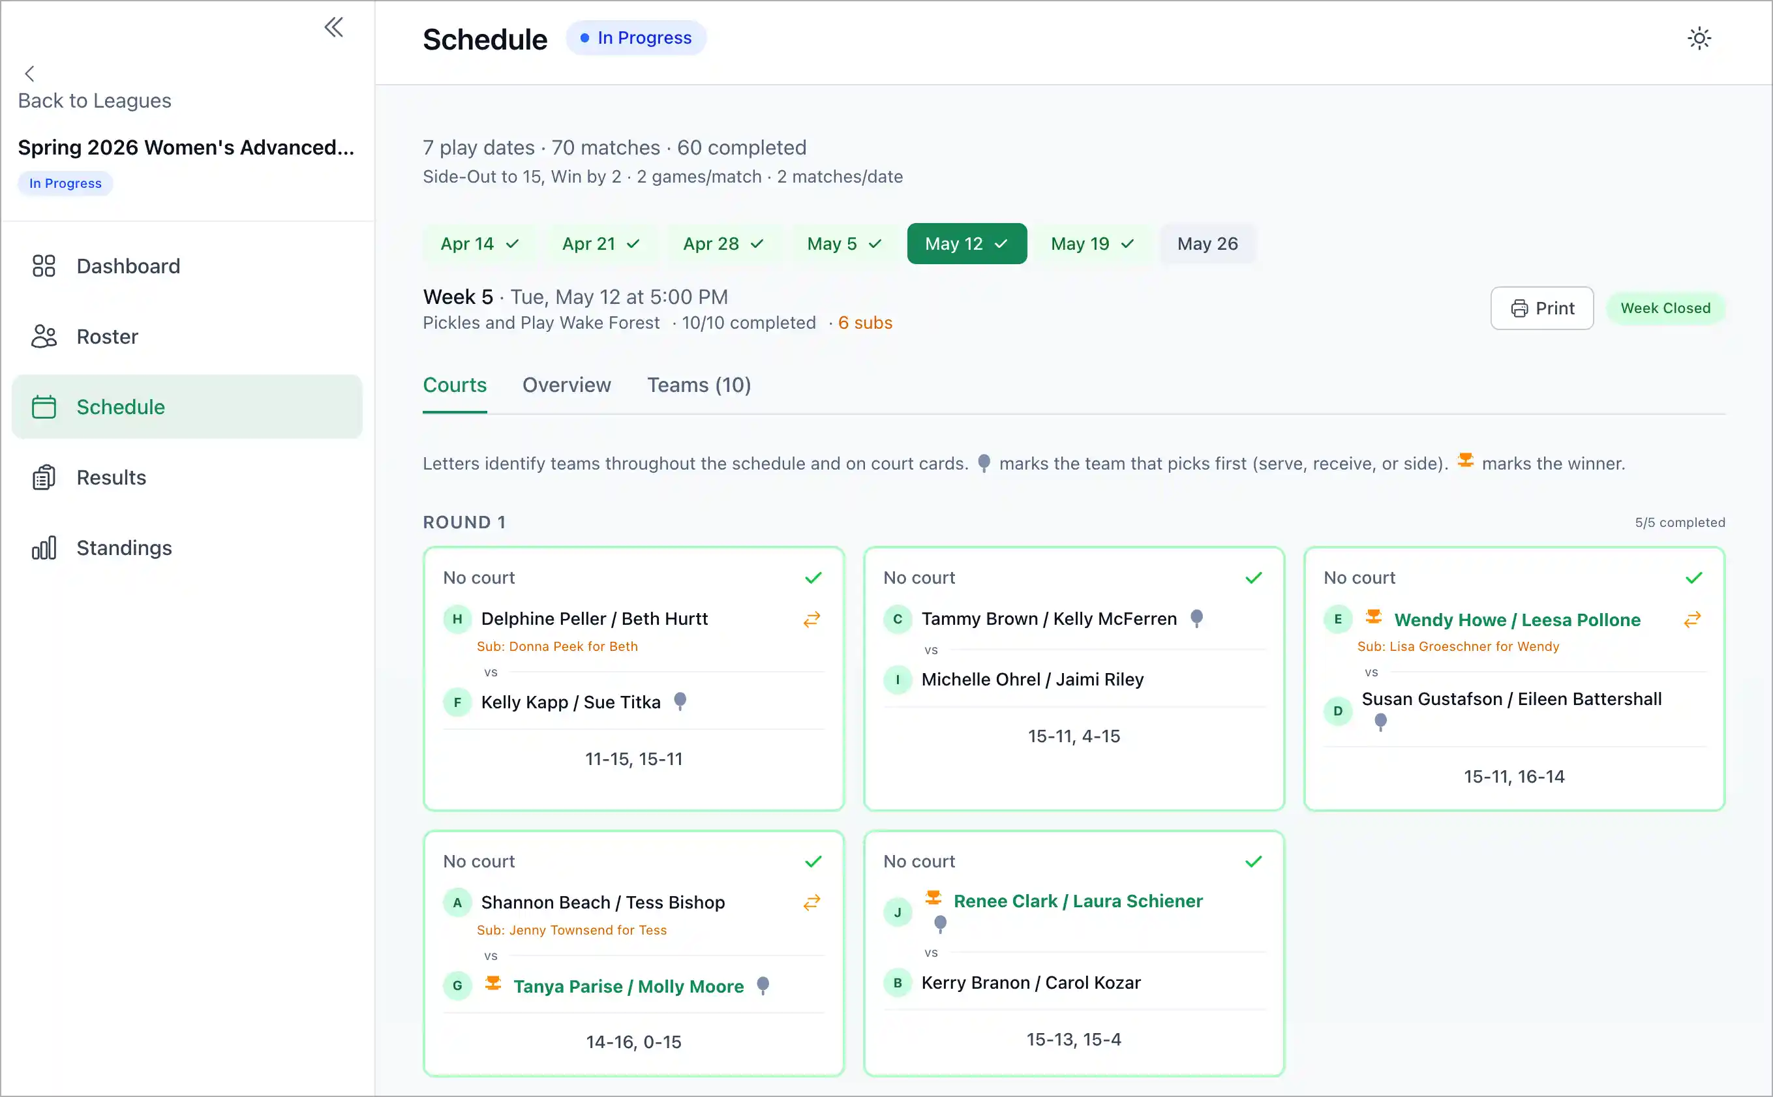The height and width of the screenshot is (1097, 1773).
Task: Click the Schedule calendar icon
Action: (x=44, y=406)
